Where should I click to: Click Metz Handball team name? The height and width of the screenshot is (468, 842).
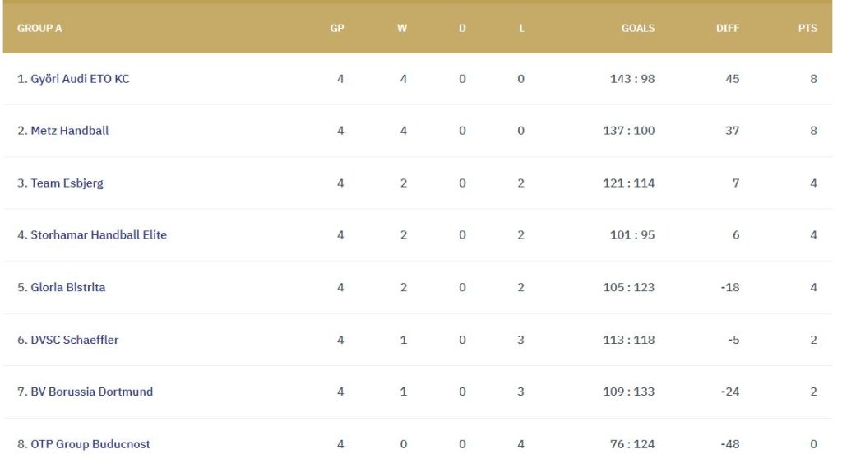tap(69, 131)
